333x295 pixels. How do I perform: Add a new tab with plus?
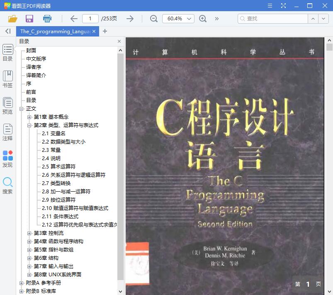(105, 31)
